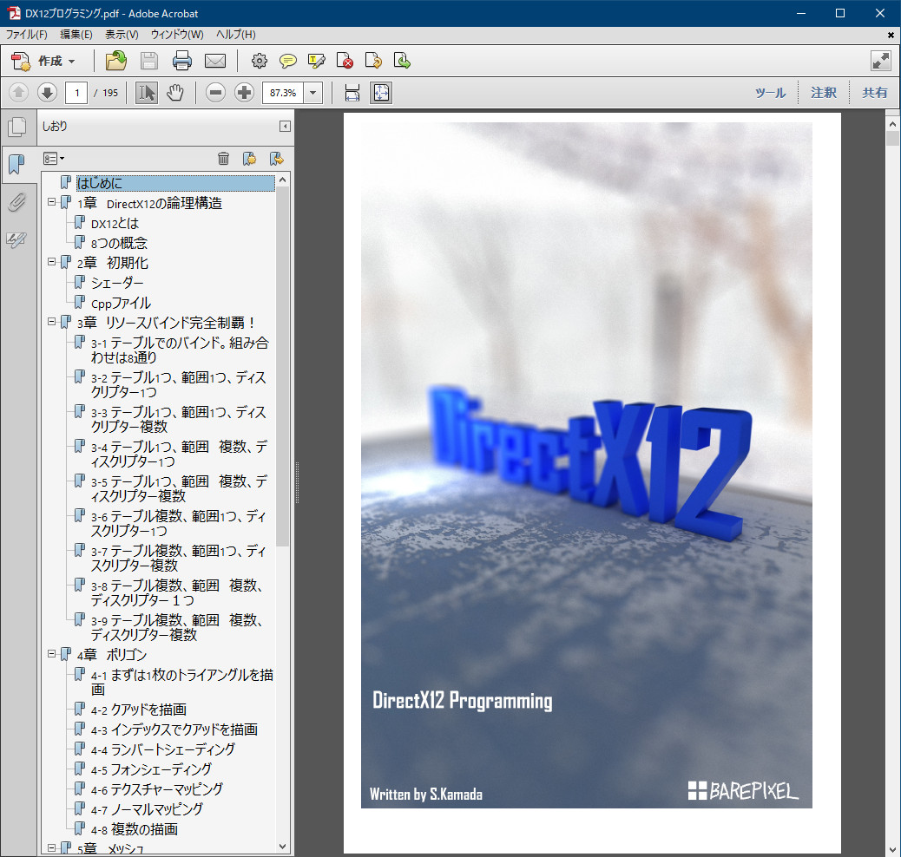Collapse the 3章 リソースバインド bookmark tree
901x857 pixels.
[53, 322]
